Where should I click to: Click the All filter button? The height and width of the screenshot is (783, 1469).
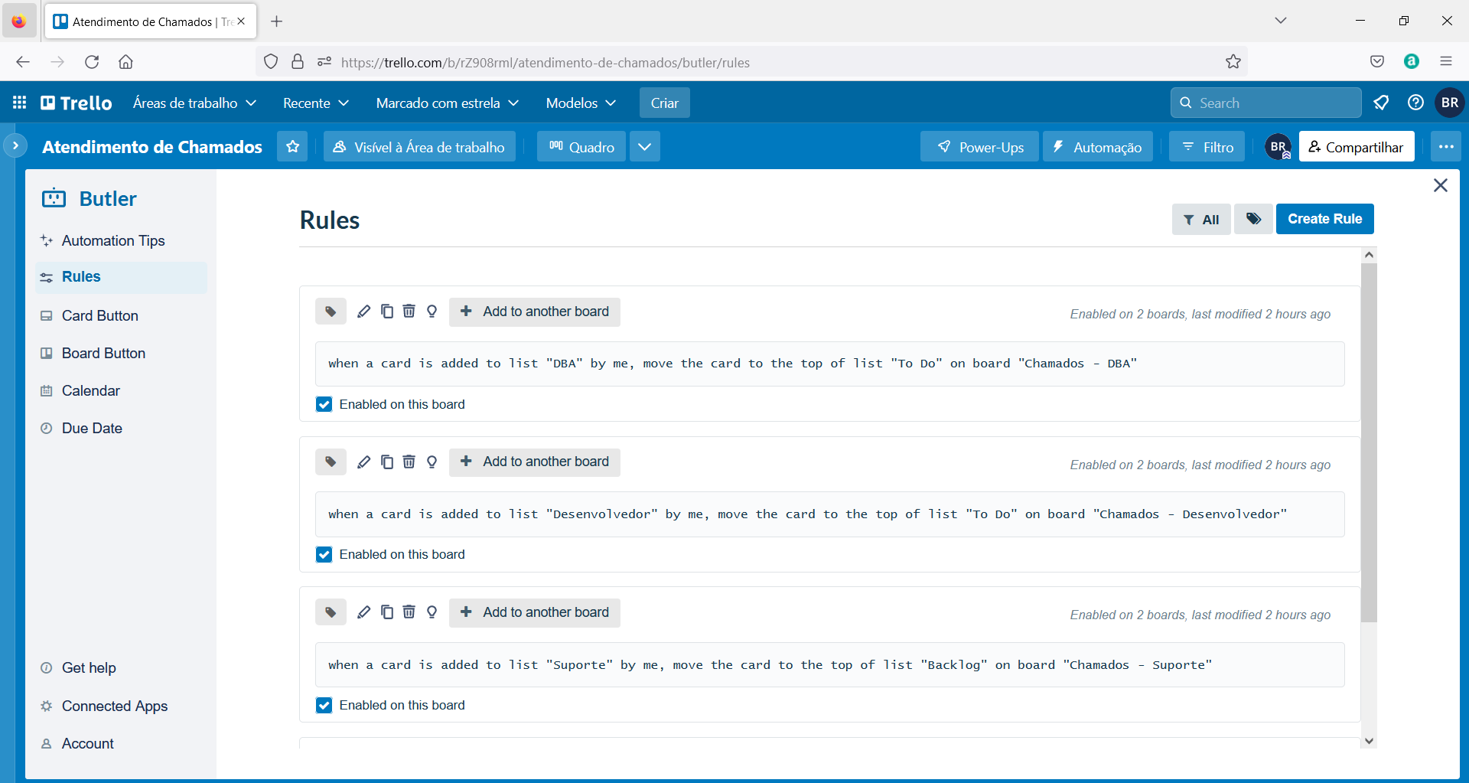[1201, 219]
